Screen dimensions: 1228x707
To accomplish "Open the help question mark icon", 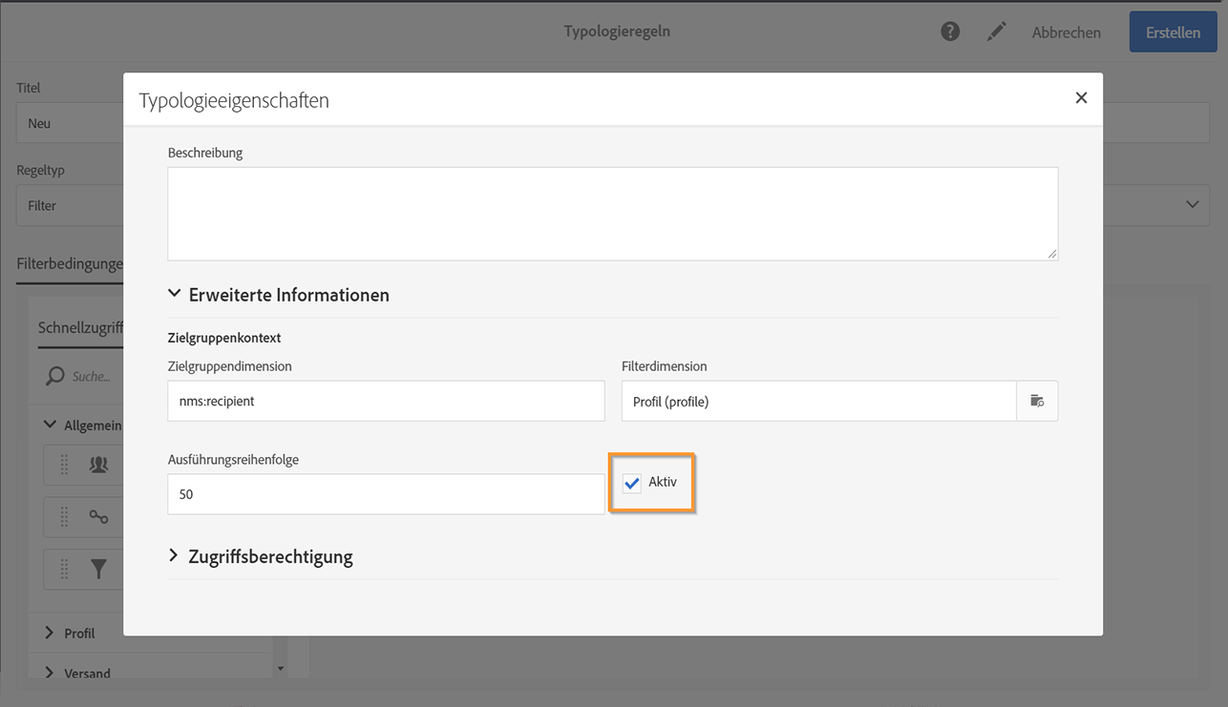I will pos(950,31).
